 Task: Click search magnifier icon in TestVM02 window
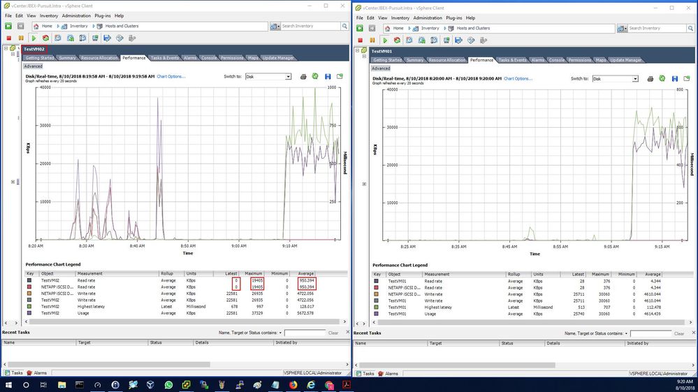click(x=344, y=27)
